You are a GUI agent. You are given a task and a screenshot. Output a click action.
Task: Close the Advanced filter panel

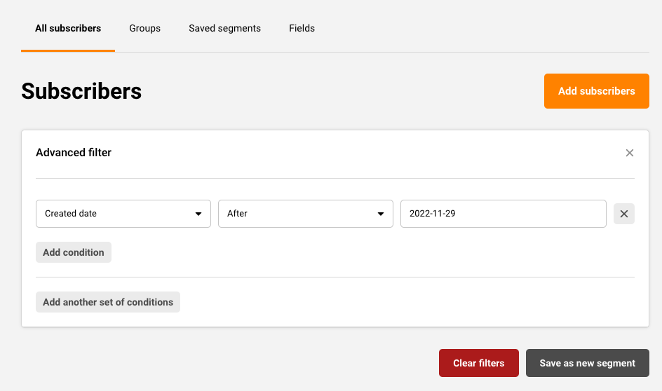tap(629, 153)
